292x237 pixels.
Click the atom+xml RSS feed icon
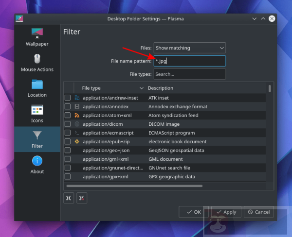77,116
